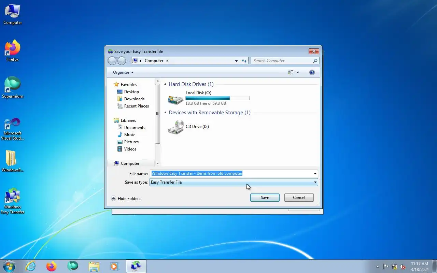Image resolution: width=437 pixels, height=273 pixels.
Task: Click Windows Easy Transfer taskbar button
Action: pyautogui.click(x=136, y=266)
